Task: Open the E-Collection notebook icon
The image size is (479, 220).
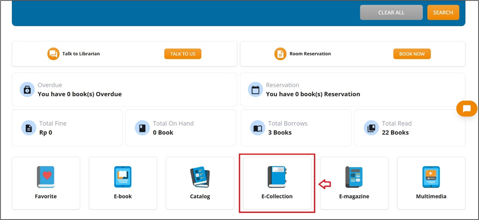Action: [277, 177]
